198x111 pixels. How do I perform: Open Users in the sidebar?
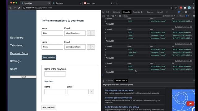pos(14,69)
